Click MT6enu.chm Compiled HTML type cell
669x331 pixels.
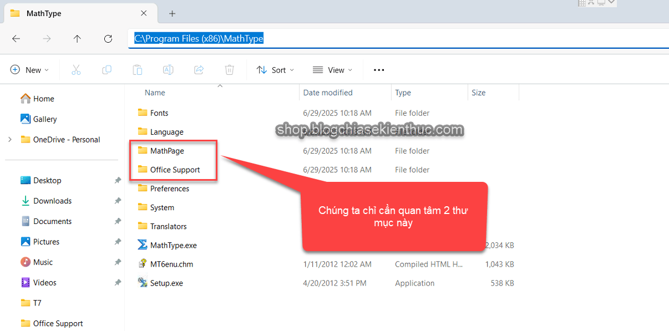click(x=429, y=264)
